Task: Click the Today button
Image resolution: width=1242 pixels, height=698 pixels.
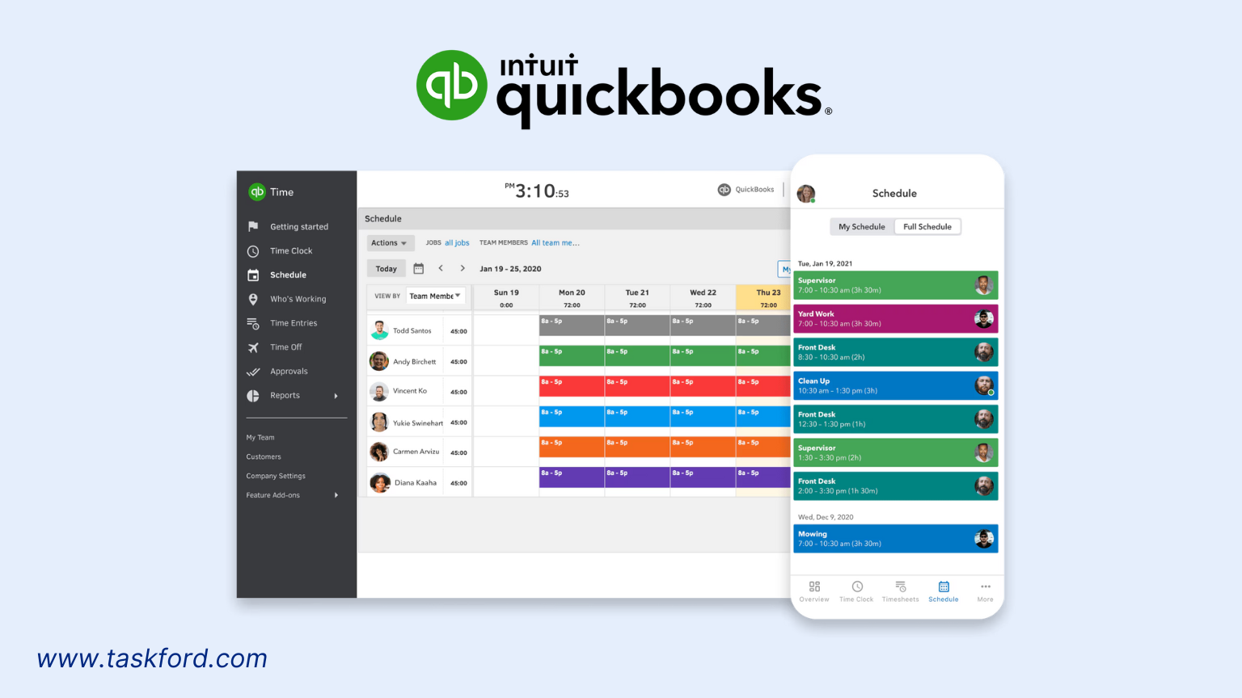Action: (x=387, y=269)
